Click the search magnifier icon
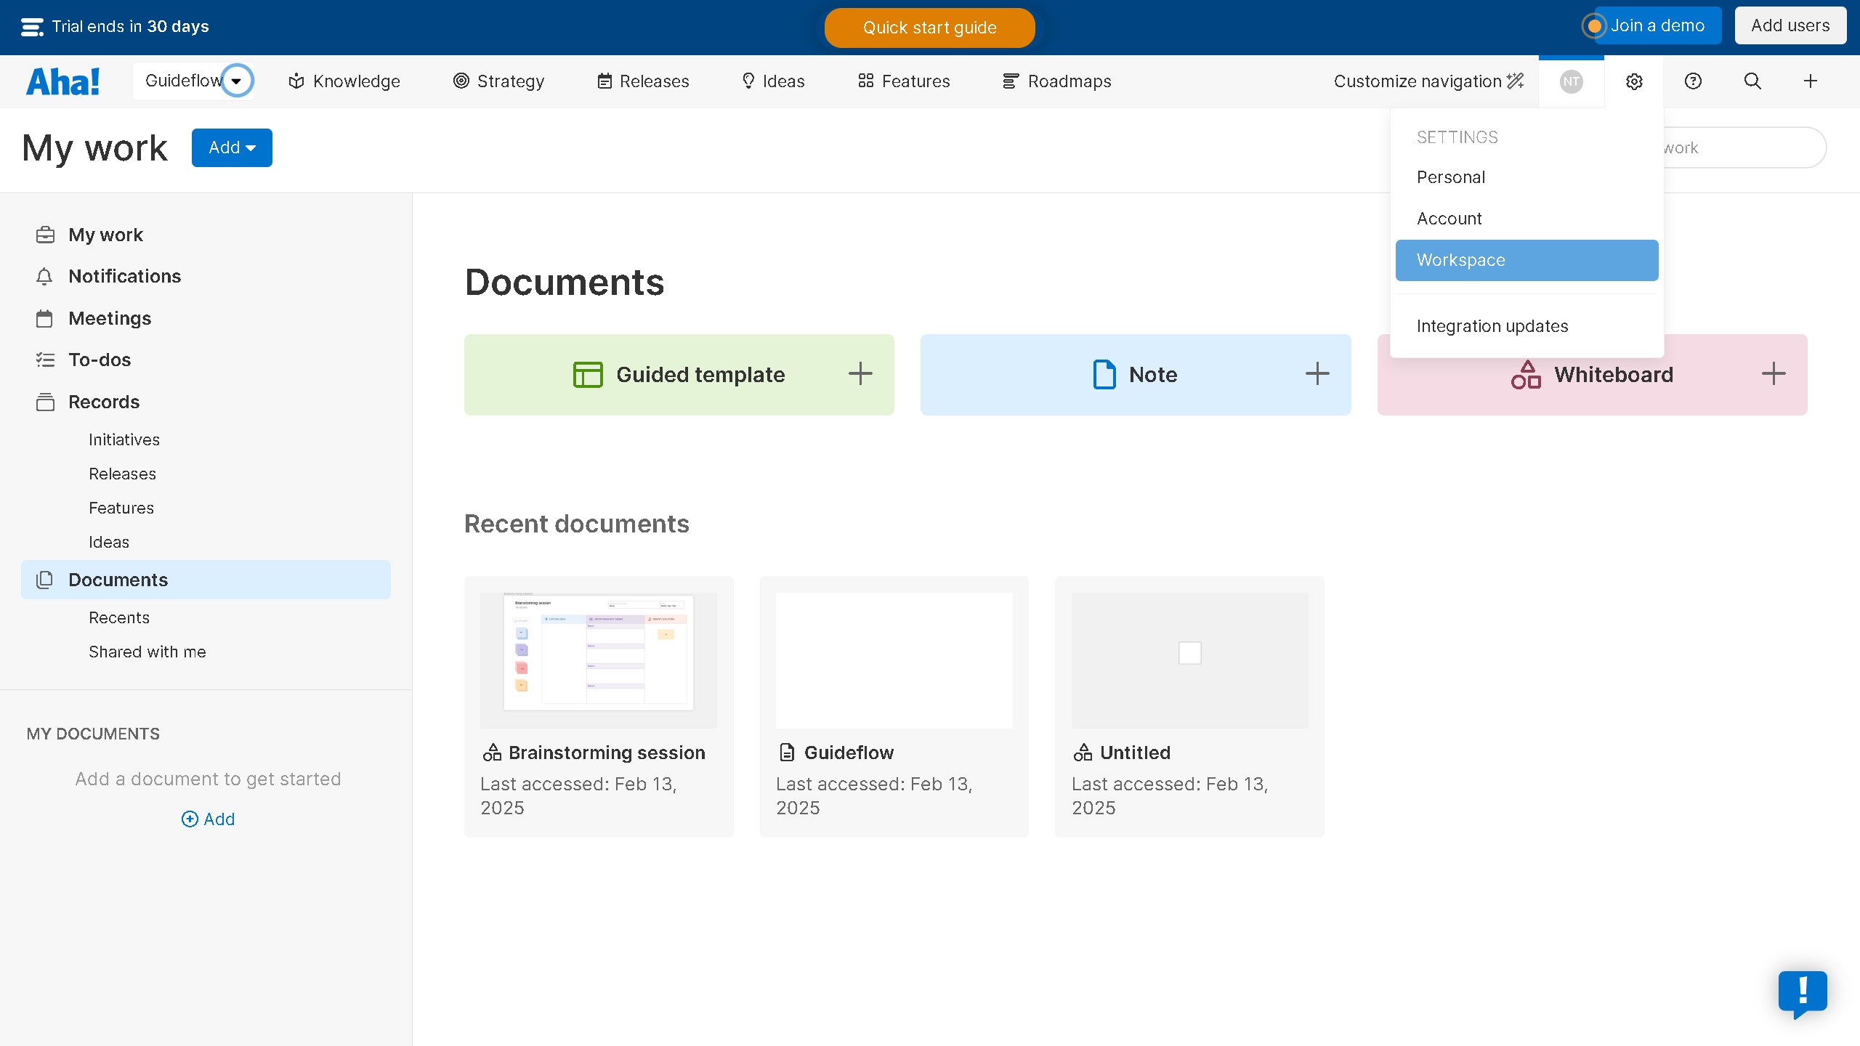The height and width of the screenshot is (1046, 1860). click(x=1752, y=81)
